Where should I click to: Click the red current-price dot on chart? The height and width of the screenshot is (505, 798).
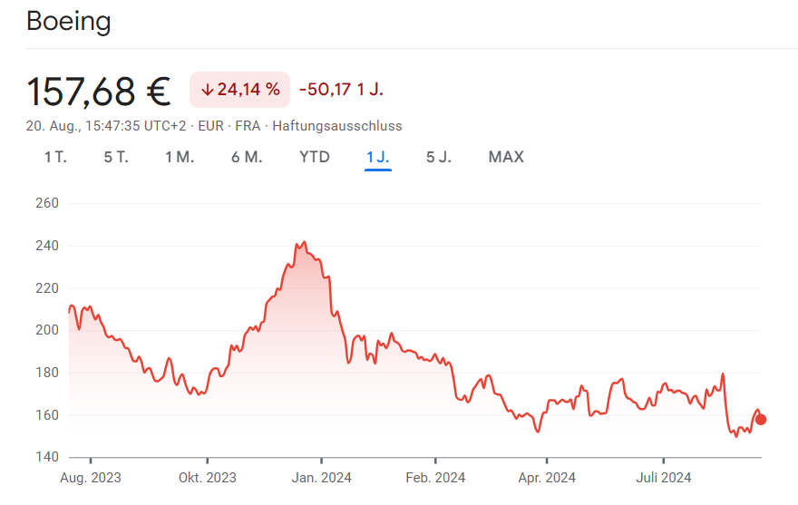760,420
